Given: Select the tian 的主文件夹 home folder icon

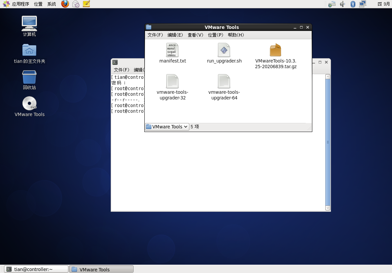Looking at the screenshot, I should pyautogui.click(x=29, y=54).
